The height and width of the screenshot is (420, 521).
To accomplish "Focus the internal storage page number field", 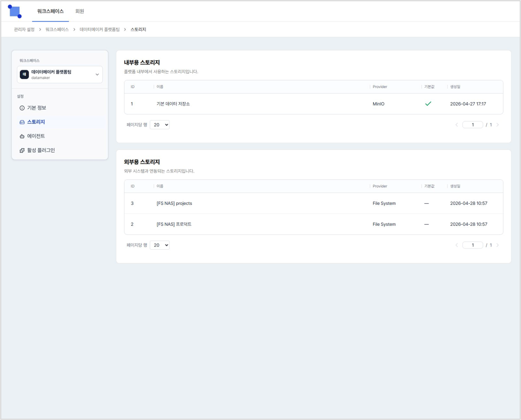I will (x=473, y=125).
